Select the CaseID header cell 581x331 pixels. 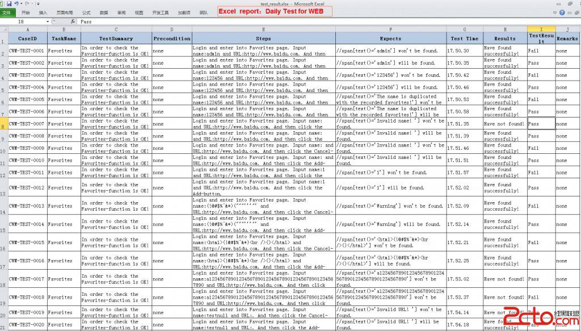tap(27, 38)
